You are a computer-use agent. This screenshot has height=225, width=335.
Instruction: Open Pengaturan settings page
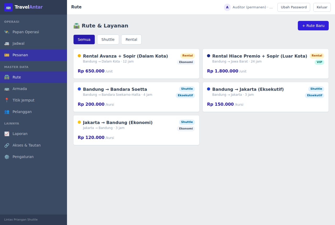coord(33,157)
